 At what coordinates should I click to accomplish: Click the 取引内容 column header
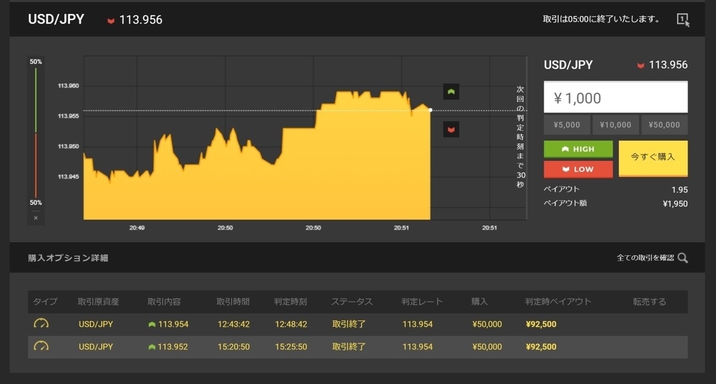(164, 301)
